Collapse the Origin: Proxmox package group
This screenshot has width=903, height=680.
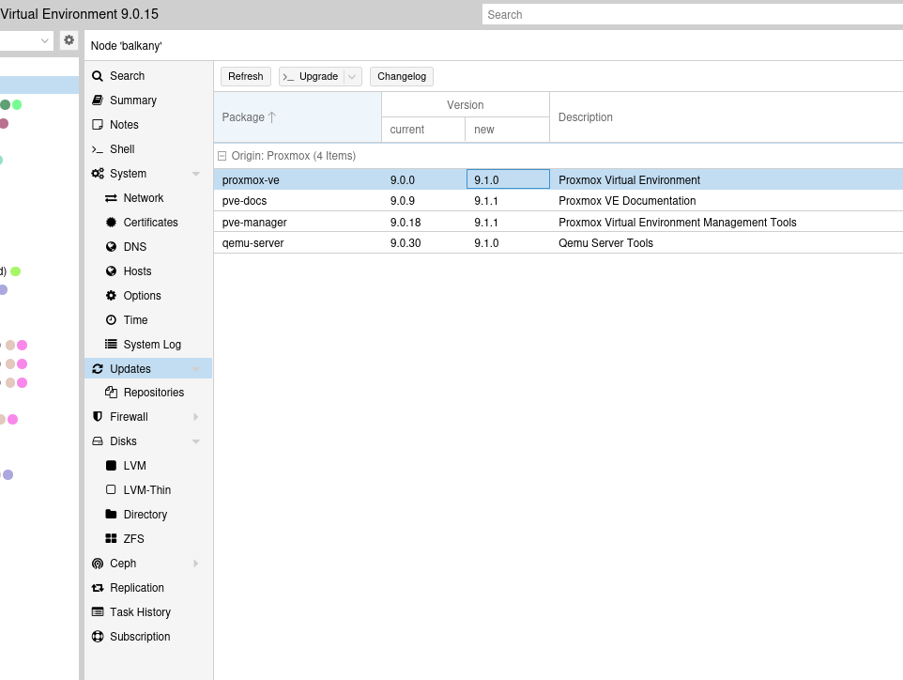[x=222, y=156]
